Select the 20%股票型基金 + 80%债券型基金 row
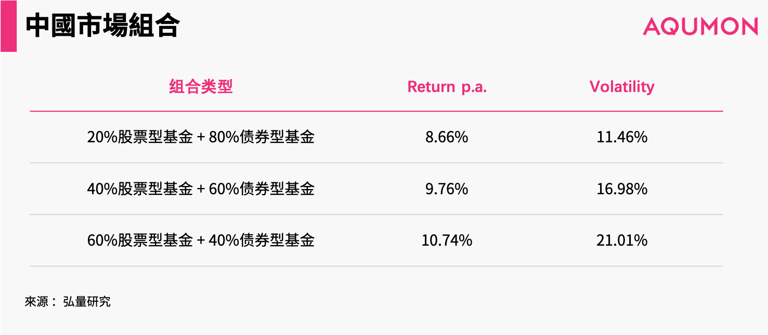Viewport: 768px width, 335px height. pyautogui.click(x=376, y=137)
